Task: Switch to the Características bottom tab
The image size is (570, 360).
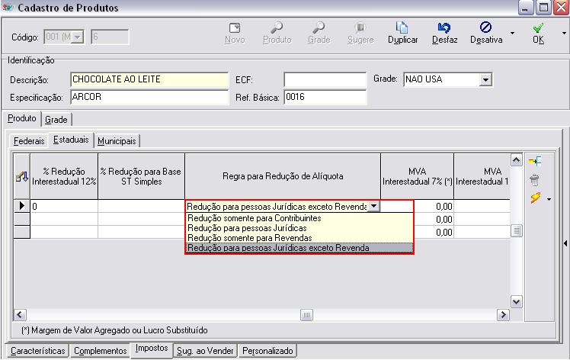Action: (37, 351)
